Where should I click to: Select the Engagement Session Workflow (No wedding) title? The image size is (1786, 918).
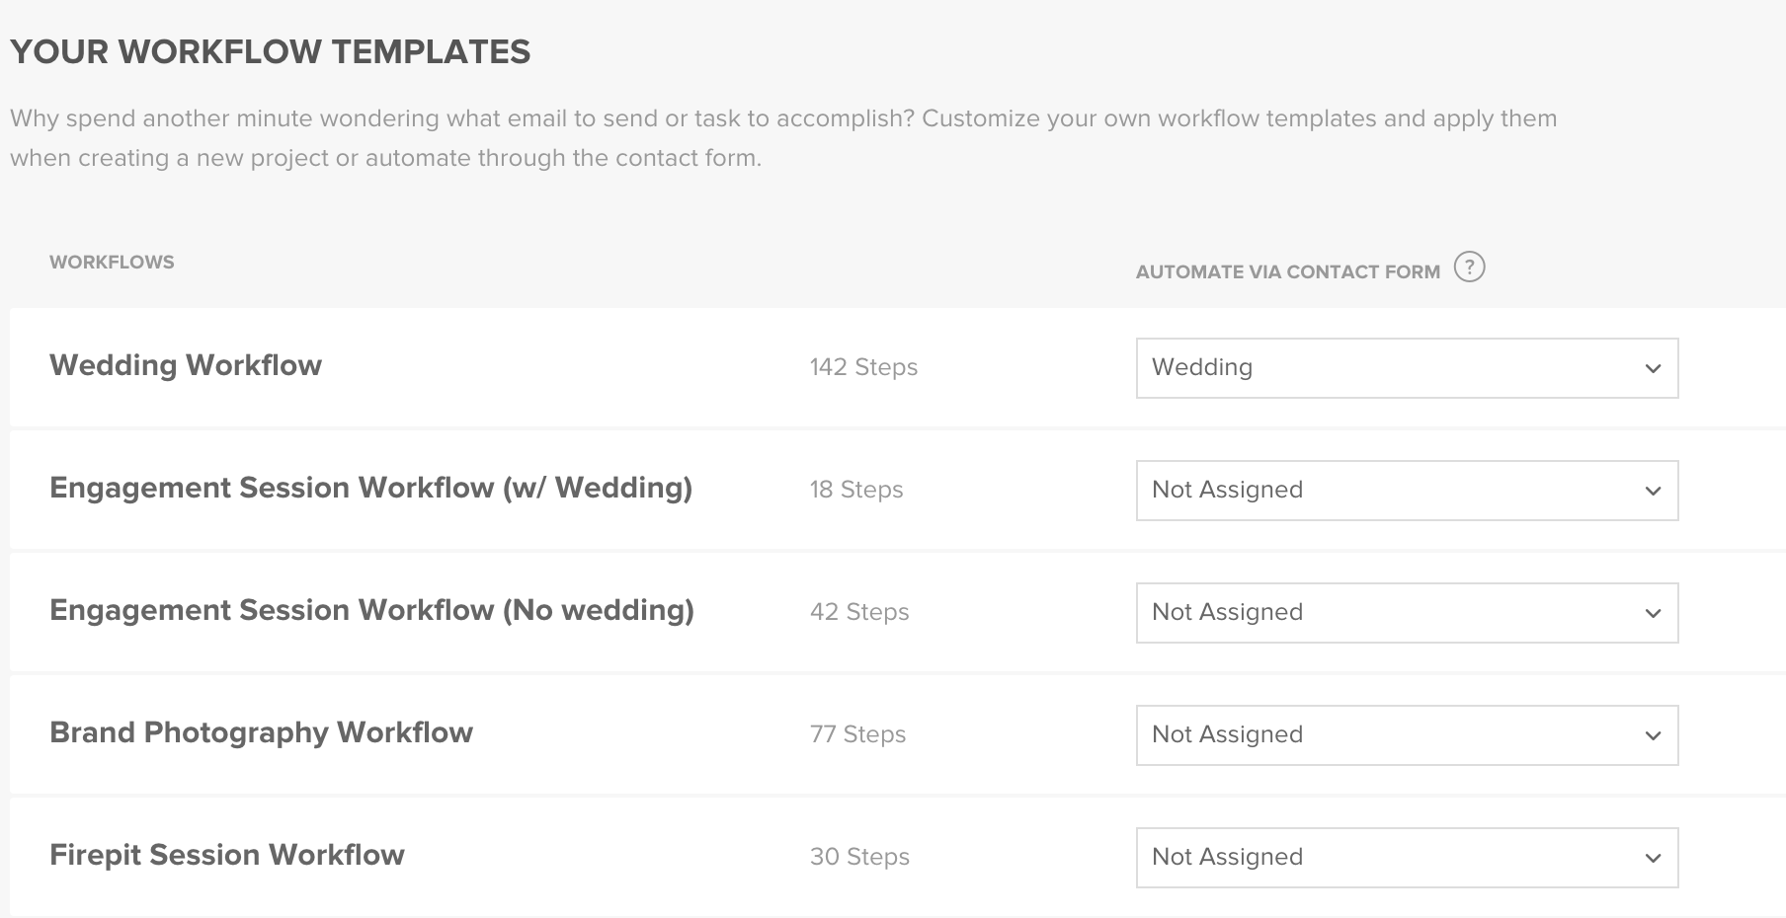click(x=371, y=610)
